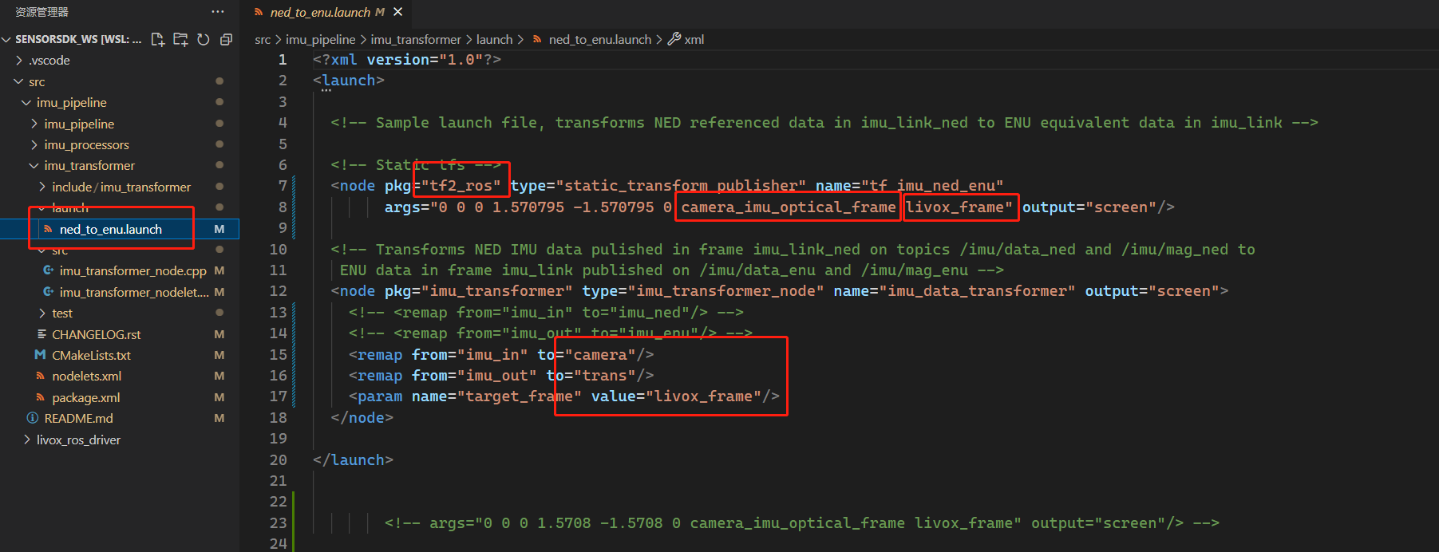Click imu_pipeline breadcrumb segment
The image size is (1439, 552).
point(320,39)
